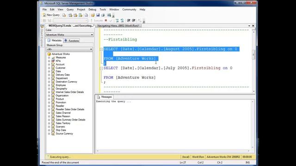The image size is (296, 166).
Task: Open the Project menu
Action: pos(81,9)
